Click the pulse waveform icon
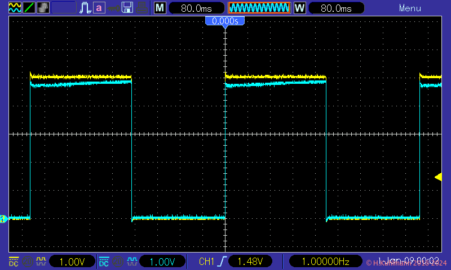The width and height of the screenshot is (451, 270). (85, 8)
